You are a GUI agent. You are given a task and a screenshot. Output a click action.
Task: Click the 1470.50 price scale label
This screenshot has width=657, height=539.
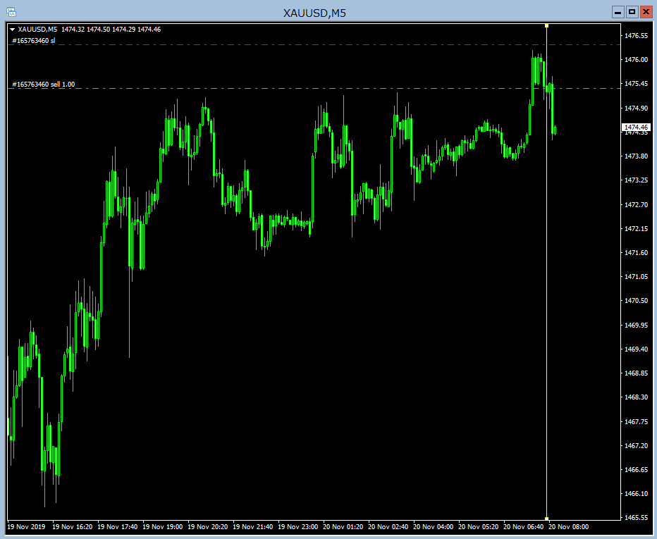[636, 301]
